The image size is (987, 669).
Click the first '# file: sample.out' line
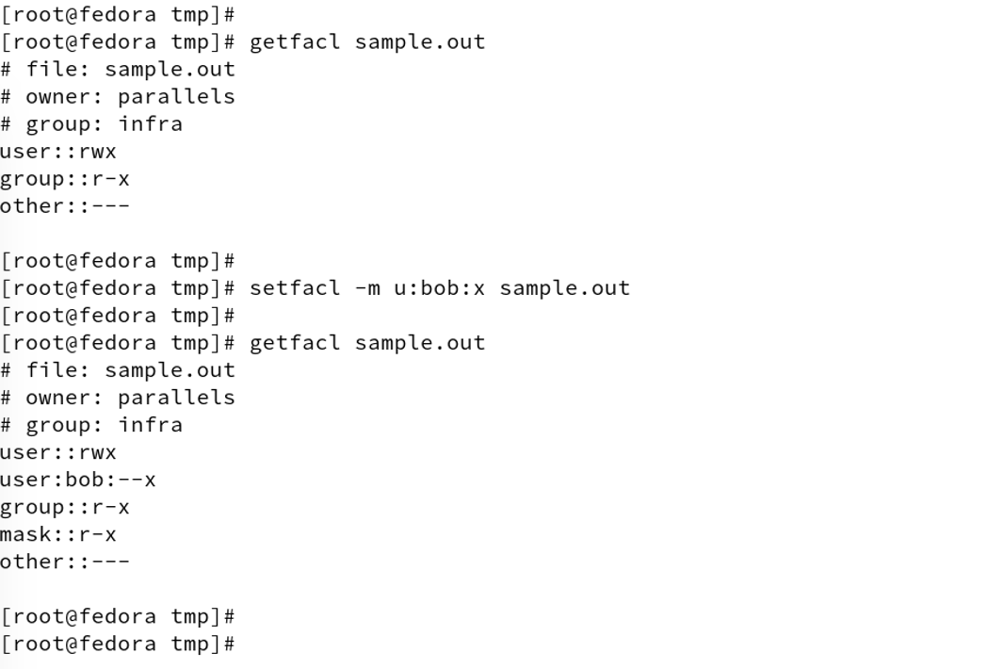click(118, 70)
